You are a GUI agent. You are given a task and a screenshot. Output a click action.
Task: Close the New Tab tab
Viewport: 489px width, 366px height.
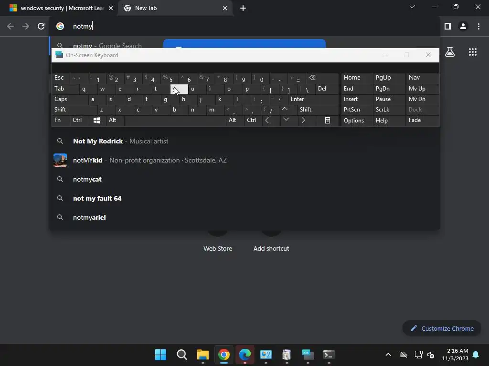coord(225,8)
